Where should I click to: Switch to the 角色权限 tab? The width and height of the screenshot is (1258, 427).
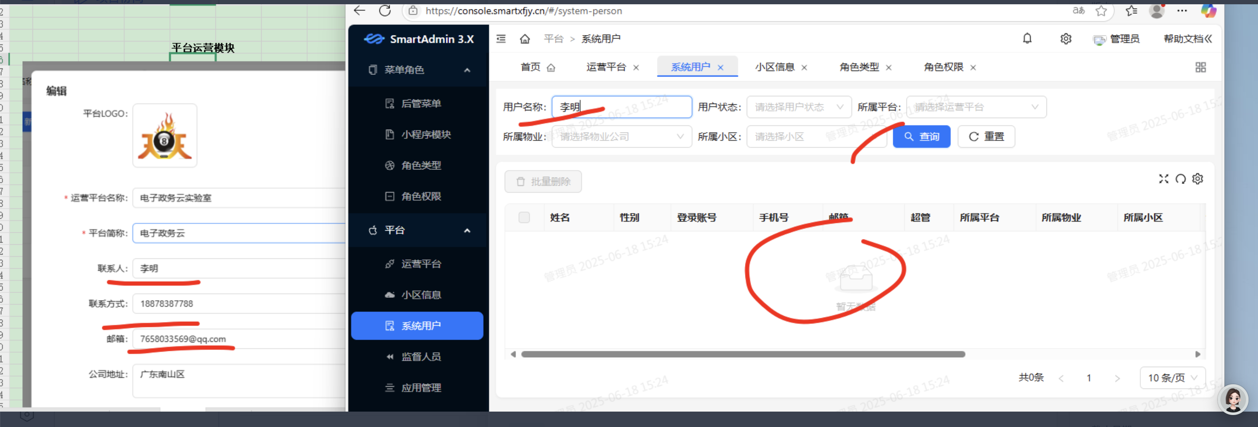(942, 67)
